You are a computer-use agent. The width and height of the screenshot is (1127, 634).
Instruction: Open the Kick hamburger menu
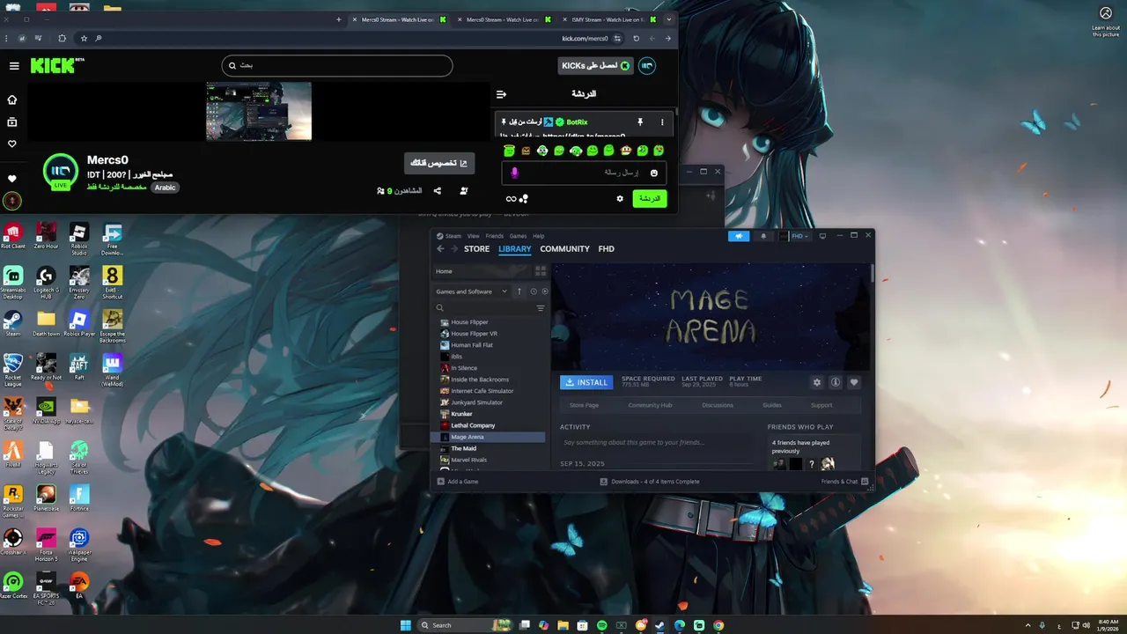click(x=14, y=66)
